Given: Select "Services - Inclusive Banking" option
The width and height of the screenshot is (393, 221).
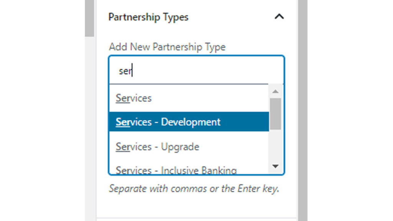Looking at the screenshot, I should pos(176,170).
